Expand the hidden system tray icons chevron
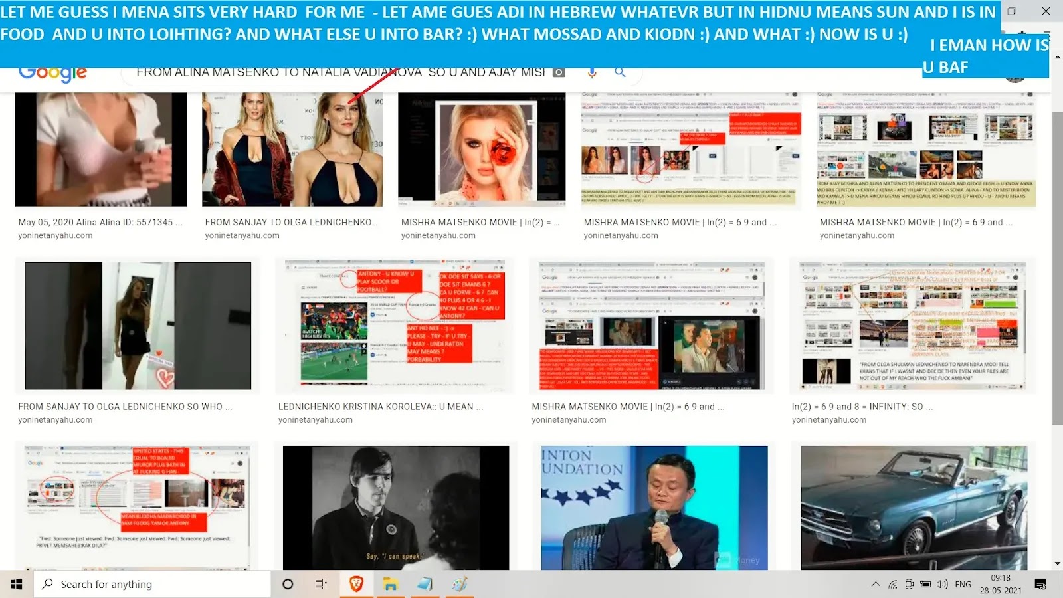 [876, 585]
